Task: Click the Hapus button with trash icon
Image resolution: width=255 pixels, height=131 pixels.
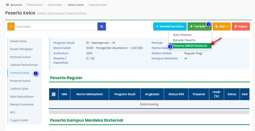Action: click(241, 26)
